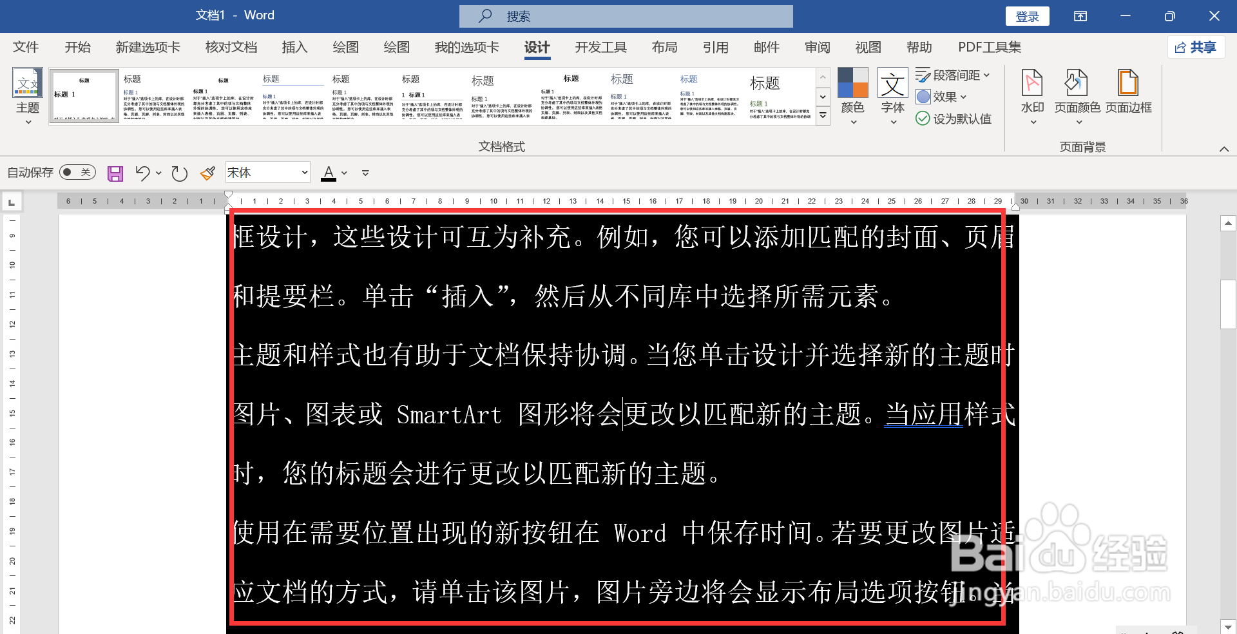
Task: Toggle the AutoSave (自动保存) switch
Action: pos(77,172)
